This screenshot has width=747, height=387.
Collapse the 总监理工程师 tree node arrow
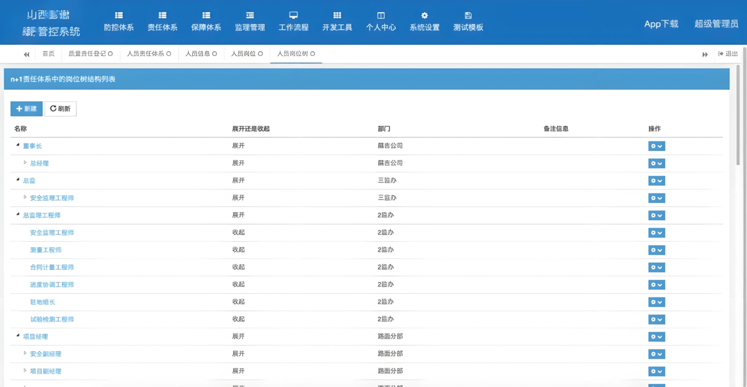[18, 214]
